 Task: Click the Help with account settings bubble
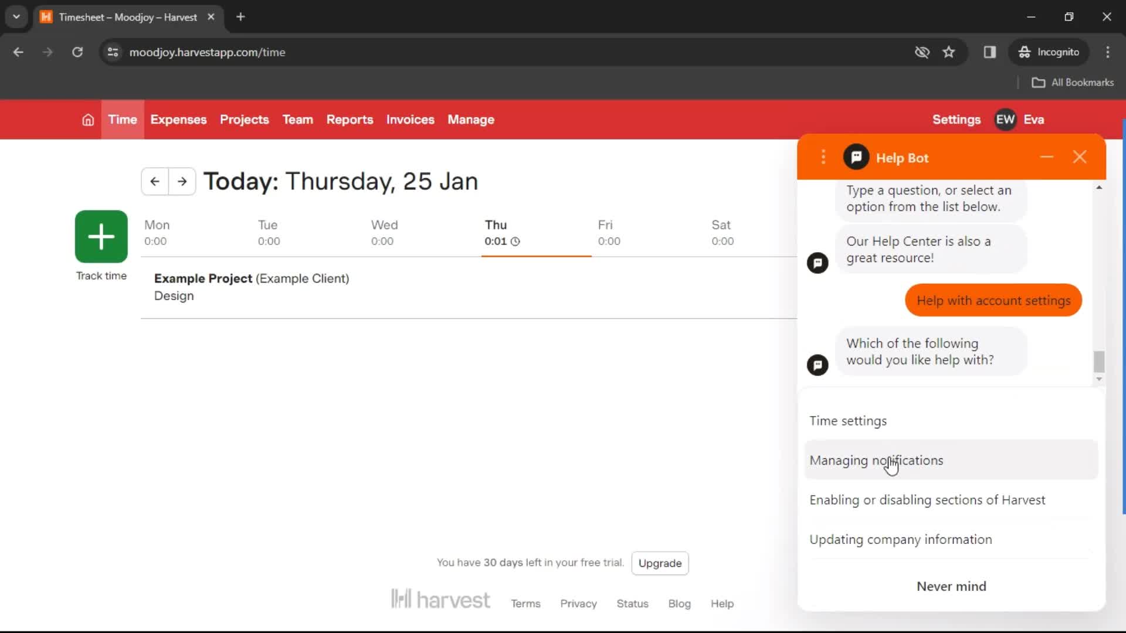[993, 301]
